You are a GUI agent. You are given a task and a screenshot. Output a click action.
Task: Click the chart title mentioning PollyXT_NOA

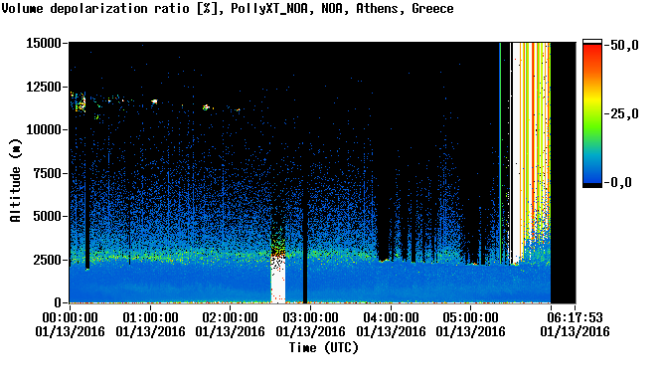(x=228, y=8)
